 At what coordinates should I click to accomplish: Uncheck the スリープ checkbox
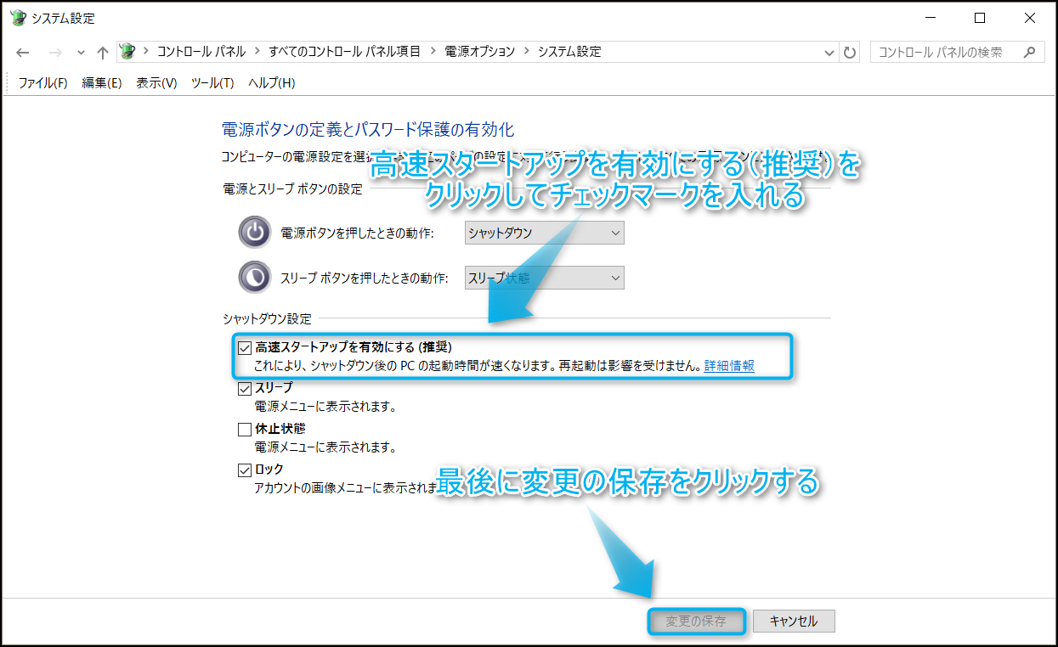[x=246, y=388]
